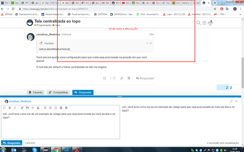Open user avatar menu in header
The width and height of the screenshot is (244, 152).
pos(210,23)
